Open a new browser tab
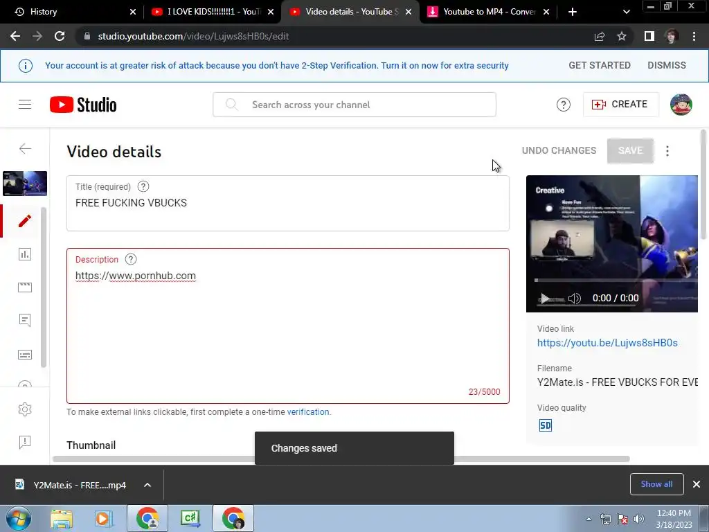The image size is (709, 532). pos(573,12)
